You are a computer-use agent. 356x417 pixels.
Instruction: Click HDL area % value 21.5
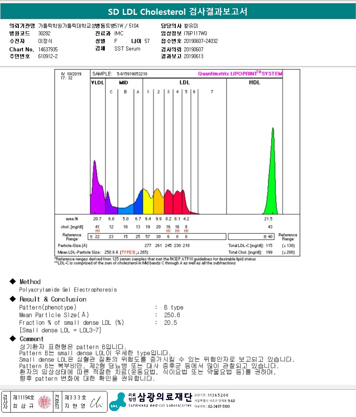point(268,219)
